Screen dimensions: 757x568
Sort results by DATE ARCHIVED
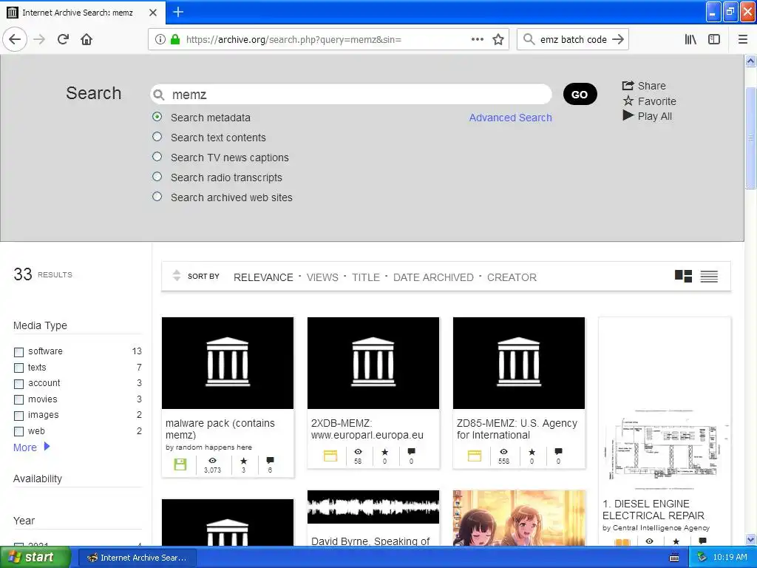(433, 277)
